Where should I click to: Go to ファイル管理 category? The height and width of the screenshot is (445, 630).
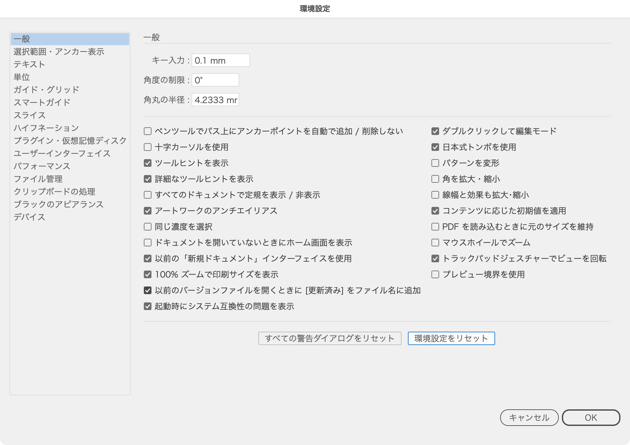point(38,179)
